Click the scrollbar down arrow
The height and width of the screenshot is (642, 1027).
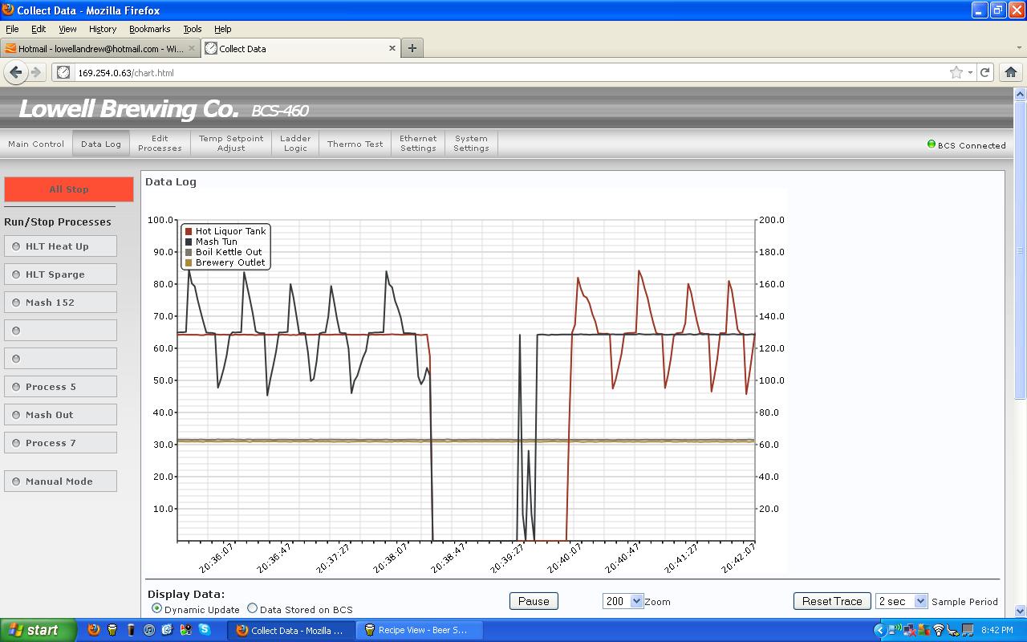(1021, 611)
